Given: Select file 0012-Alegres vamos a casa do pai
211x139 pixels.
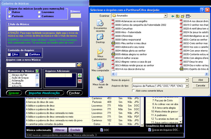Looking at the screenshot, I should click(131, 62).
